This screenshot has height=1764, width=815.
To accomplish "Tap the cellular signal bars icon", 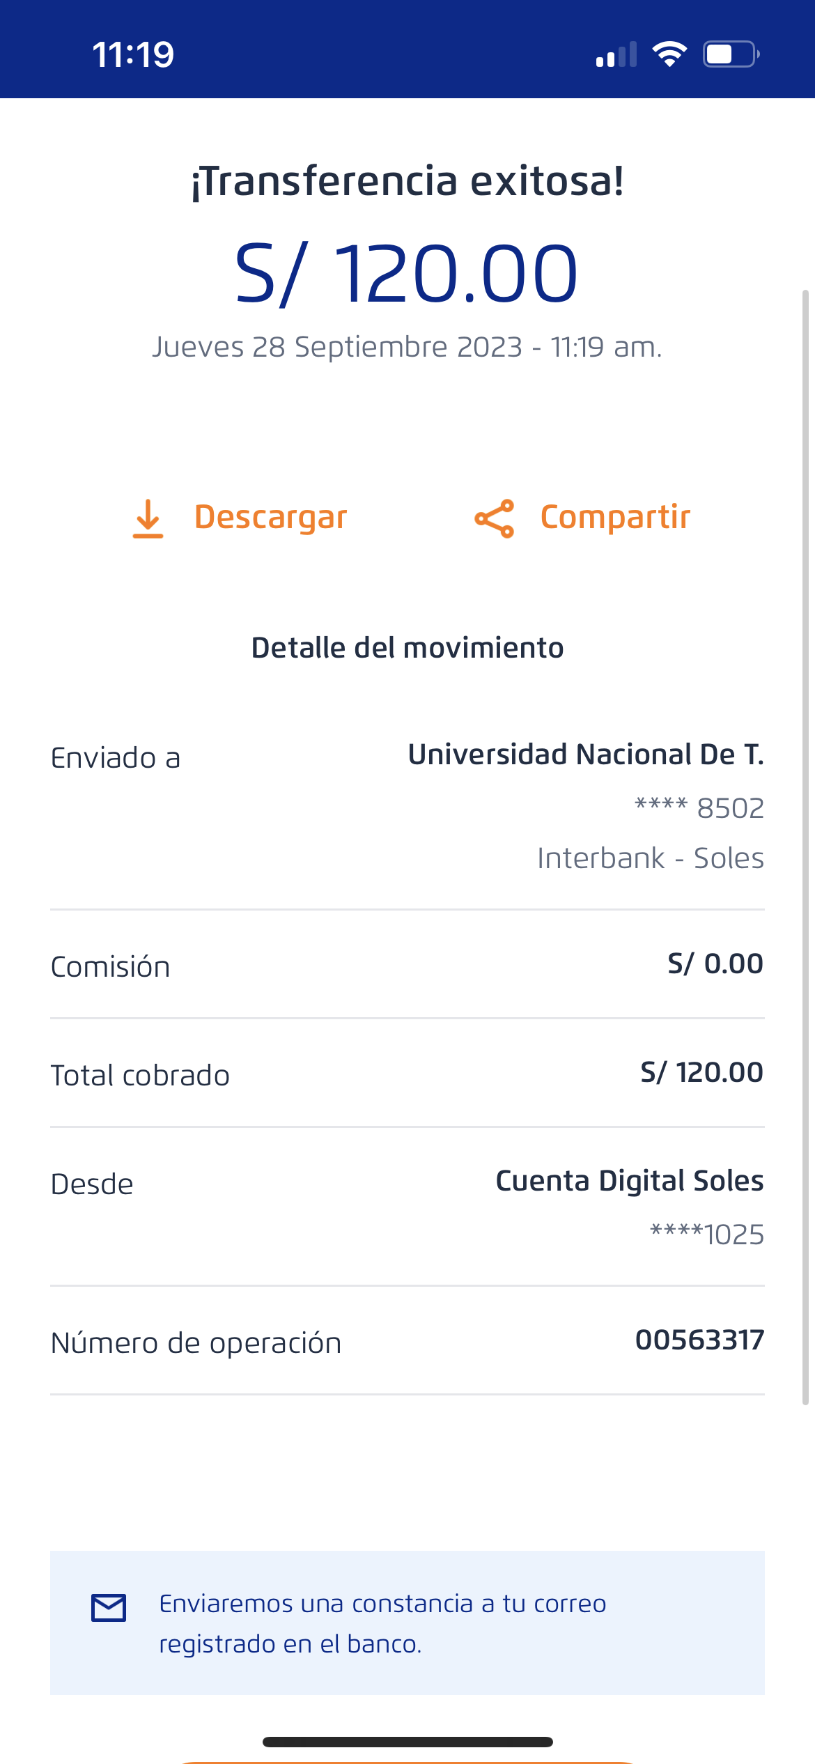I will (x=616, y=54).
